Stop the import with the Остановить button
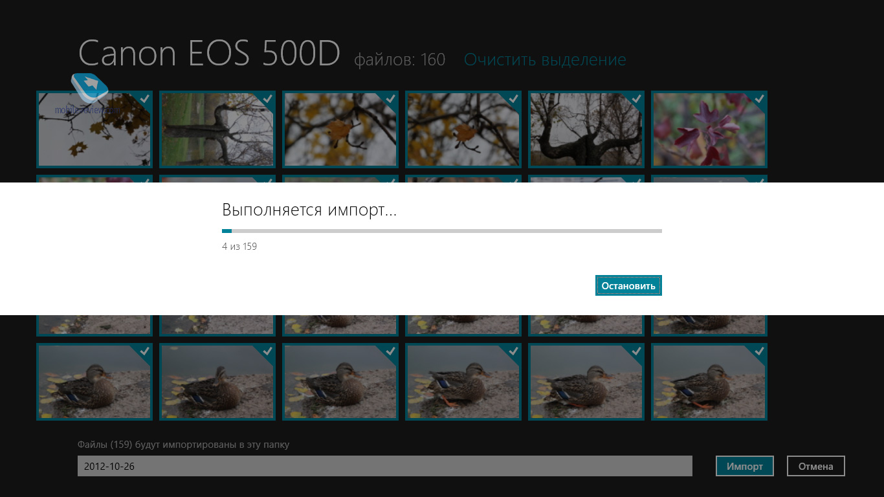This screenshot has width=884, height=497. [628, 285]
